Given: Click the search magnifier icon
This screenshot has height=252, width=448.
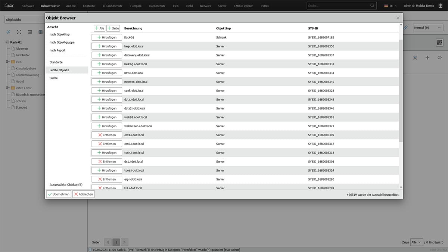Looking at the screenshot, I should pyautogui.click(x=372, y=6).
